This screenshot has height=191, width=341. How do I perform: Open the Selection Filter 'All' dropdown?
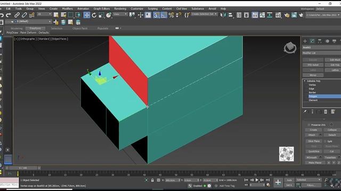pyautogui.click(x=44, y=14)
